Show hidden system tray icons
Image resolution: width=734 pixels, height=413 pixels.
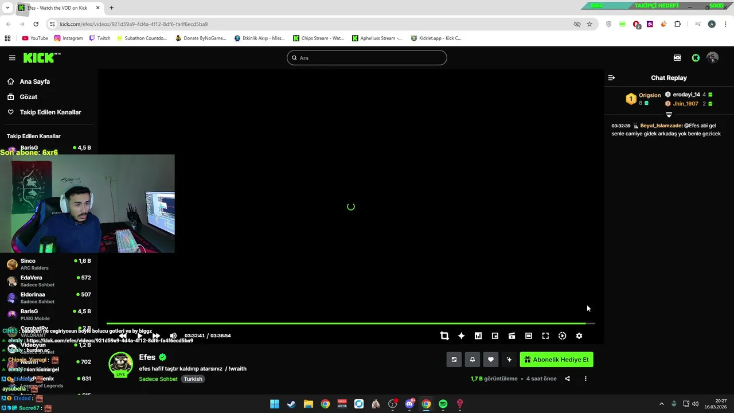coord(662,404)
